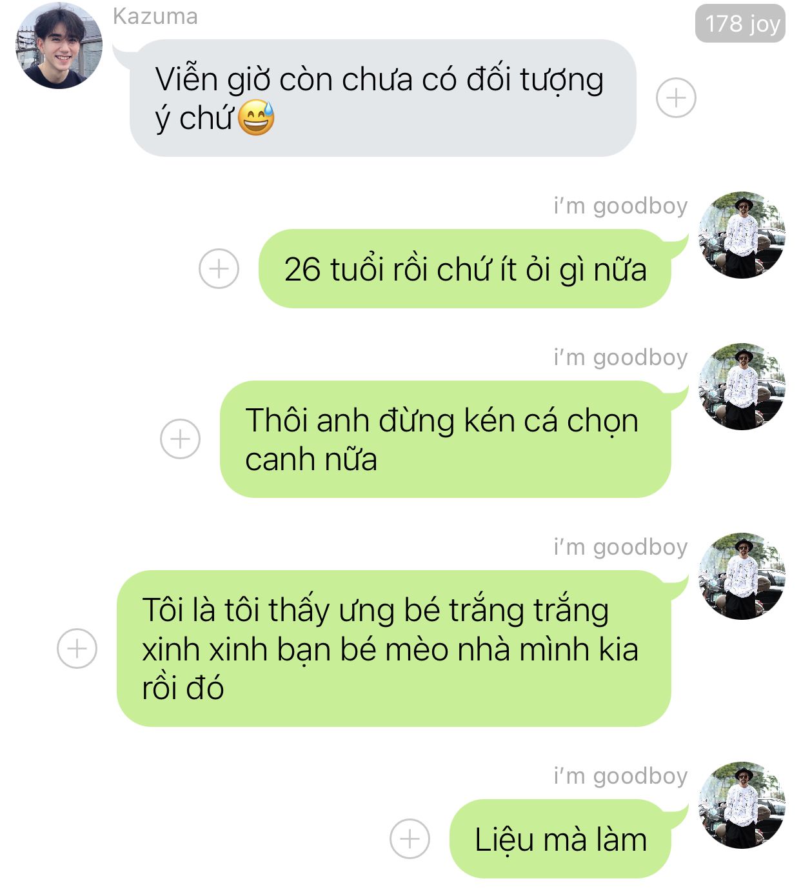Tap plus icon beside Kazuma's message
The image size is (801, 892).
(x=676, y=98)
